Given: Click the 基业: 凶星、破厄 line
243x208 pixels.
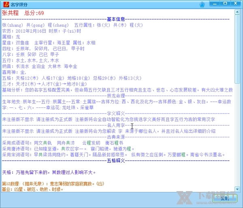Looking at the screenshot, I should pyautogui.click(x=33, y=189).
